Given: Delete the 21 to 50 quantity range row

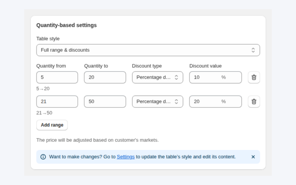Looking at the screenshot, I should 254,101.
